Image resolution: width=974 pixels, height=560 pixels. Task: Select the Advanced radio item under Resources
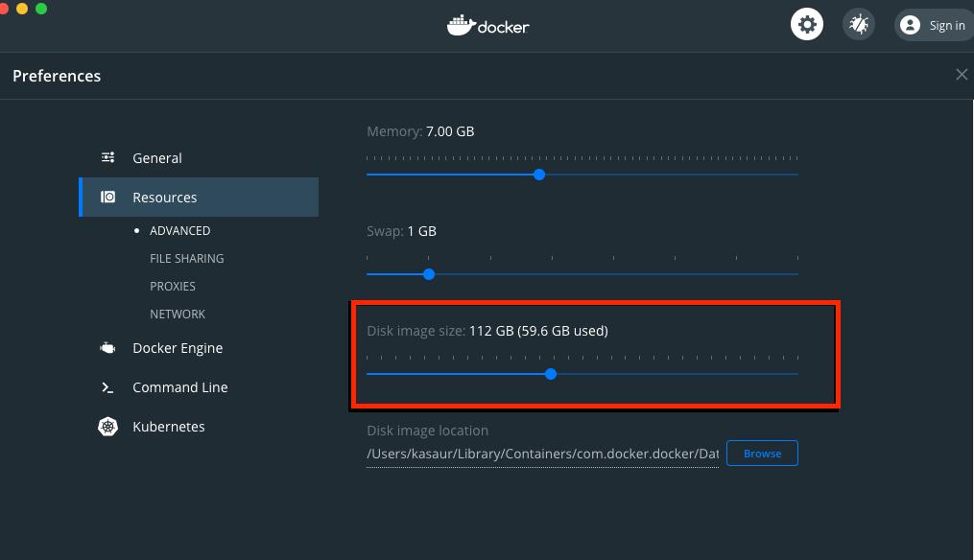tap(179, 230)
